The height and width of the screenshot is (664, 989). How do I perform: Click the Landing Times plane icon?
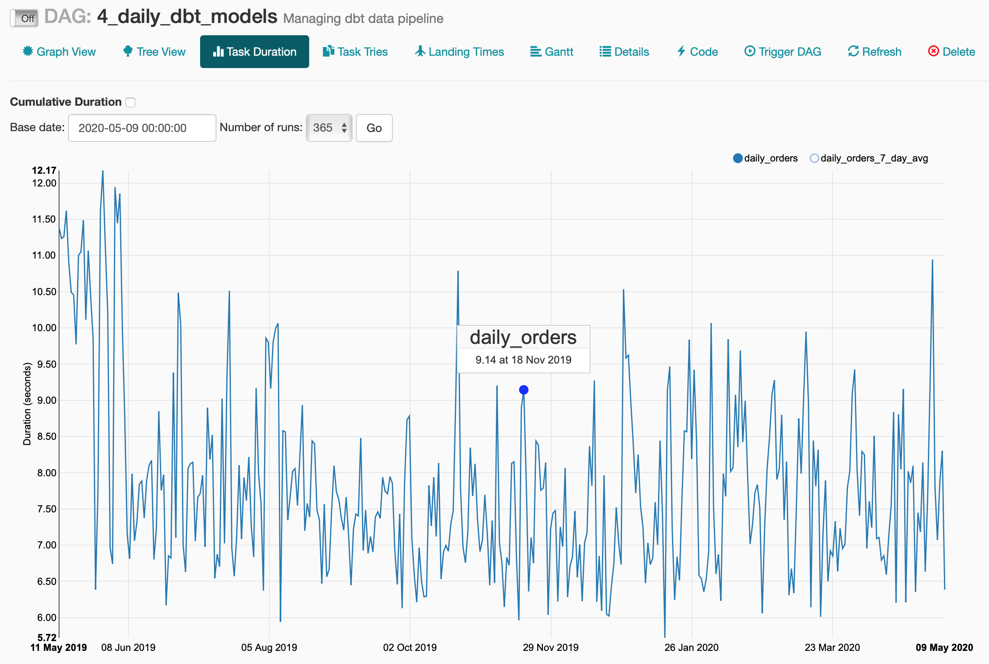tap(420, 51)
